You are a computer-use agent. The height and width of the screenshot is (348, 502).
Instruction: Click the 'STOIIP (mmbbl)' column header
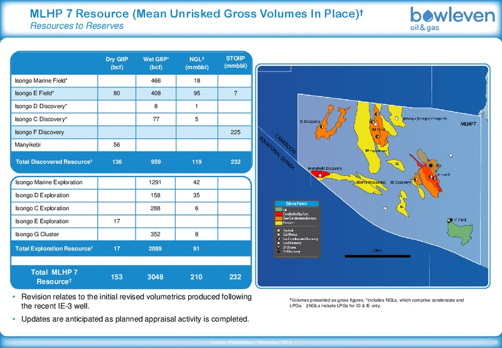236,62
